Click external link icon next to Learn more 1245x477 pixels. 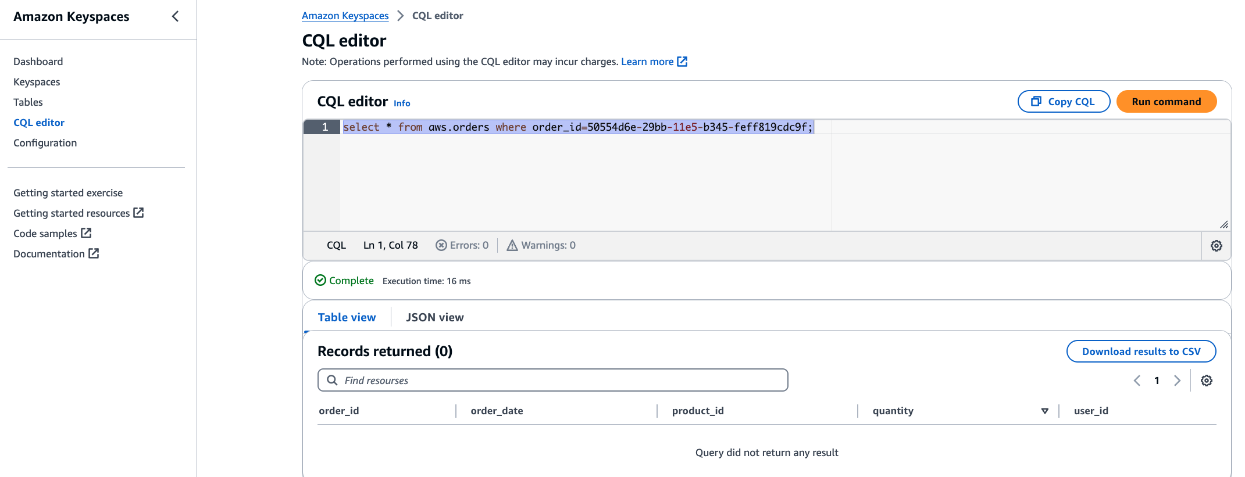coord(682,62)
